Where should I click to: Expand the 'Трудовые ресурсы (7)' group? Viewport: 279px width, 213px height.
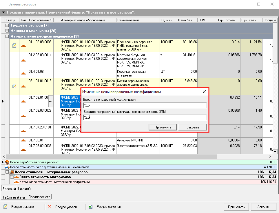pos(7,25)
